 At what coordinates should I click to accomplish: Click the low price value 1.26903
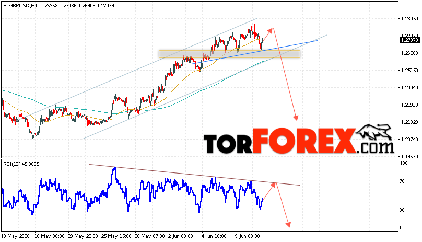point(87,6)
